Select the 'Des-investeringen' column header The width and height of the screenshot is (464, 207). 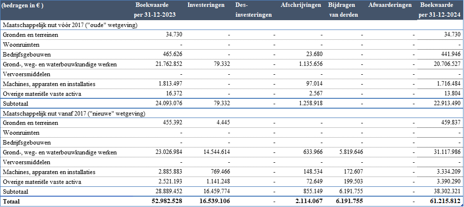click(x=254, y=10)
